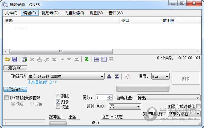Screen dimensions: 204x128
Task: Click the 类型 column header
Action: pyautogui.click(x=139, y=20)
